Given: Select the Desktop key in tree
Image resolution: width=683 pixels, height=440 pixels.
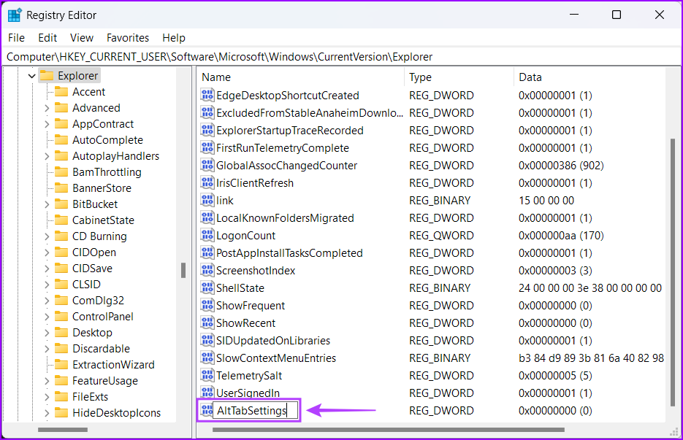Looking at the screenshot, I should point(92,333).
